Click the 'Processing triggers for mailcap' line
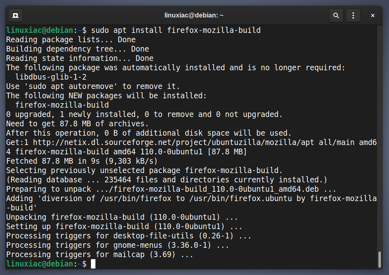 100,255
